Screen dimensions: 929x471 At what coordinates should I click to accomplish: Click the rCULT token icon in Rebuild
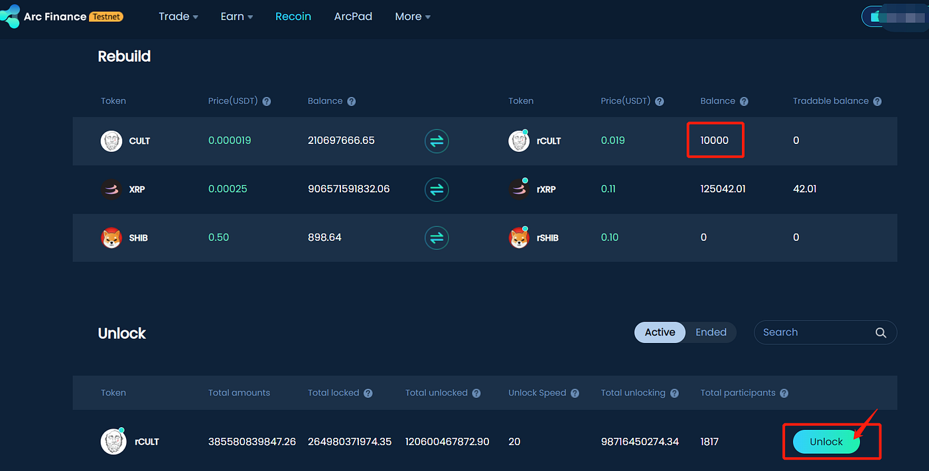(519, 141)
